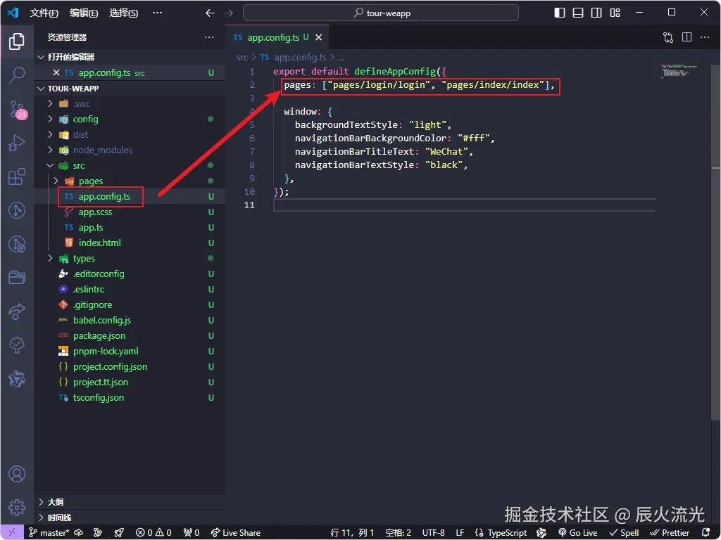This screenshot has height=540, width=721.
Task: Click line and column indicator 行 11, 列 1
Action: coord(352,533)
